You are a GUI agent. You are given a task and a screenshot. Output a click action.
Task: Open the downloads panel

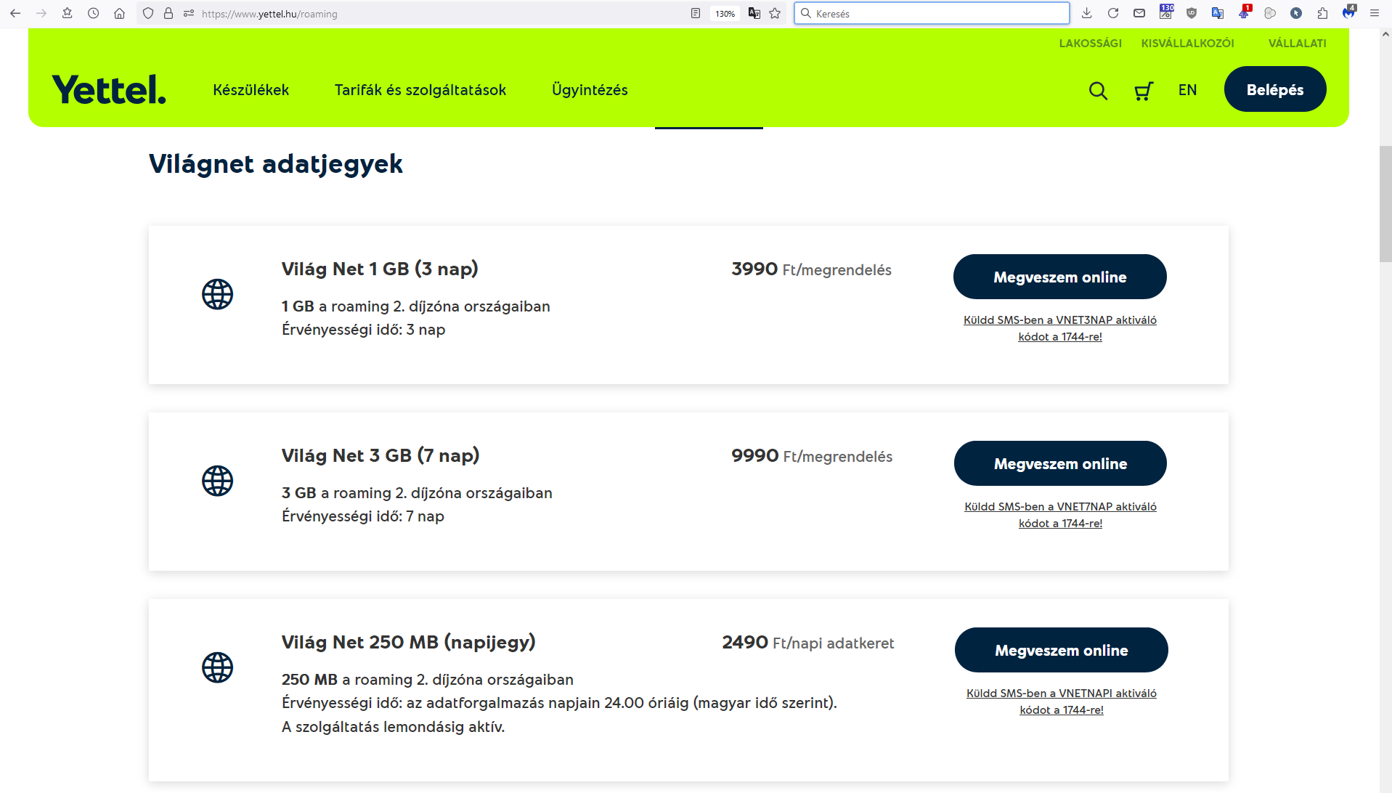pyautogui.click(x=1087, y=13)
